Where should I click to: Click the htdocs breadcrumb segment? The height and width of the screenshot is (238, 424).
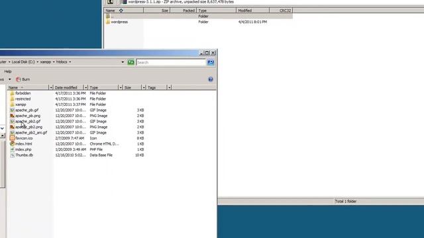click(x=62, y=62)
